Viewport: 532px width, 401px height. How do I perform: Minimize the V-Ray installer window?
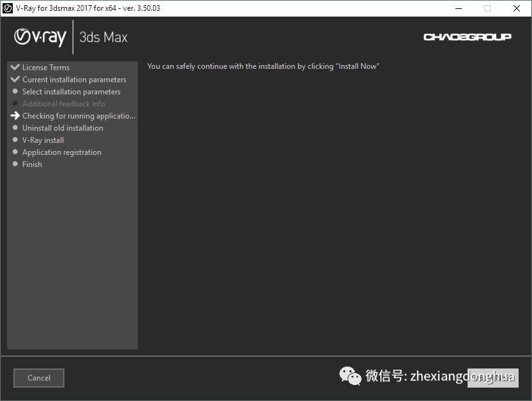tap(459, 8)
